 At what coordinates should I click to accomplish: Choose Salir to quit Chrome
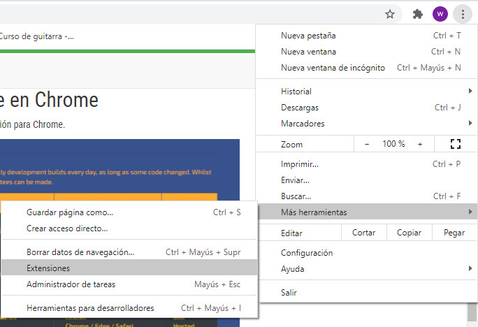(367, 293)
